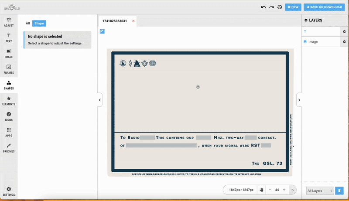Toggle the percent zoom unit button
Viewport: 349px width, 201px height.
[x=292, y=190]
